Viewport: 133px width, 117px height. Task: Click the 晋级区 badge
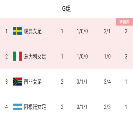tap(124, 22)
